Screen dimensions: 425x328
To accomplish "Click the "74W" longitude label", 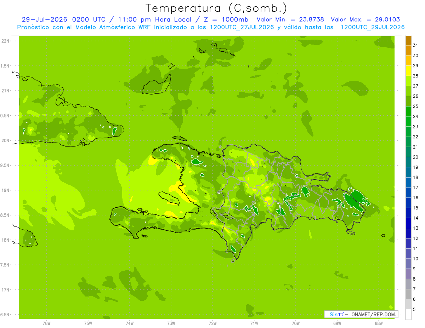I will [x=130, y=323].
